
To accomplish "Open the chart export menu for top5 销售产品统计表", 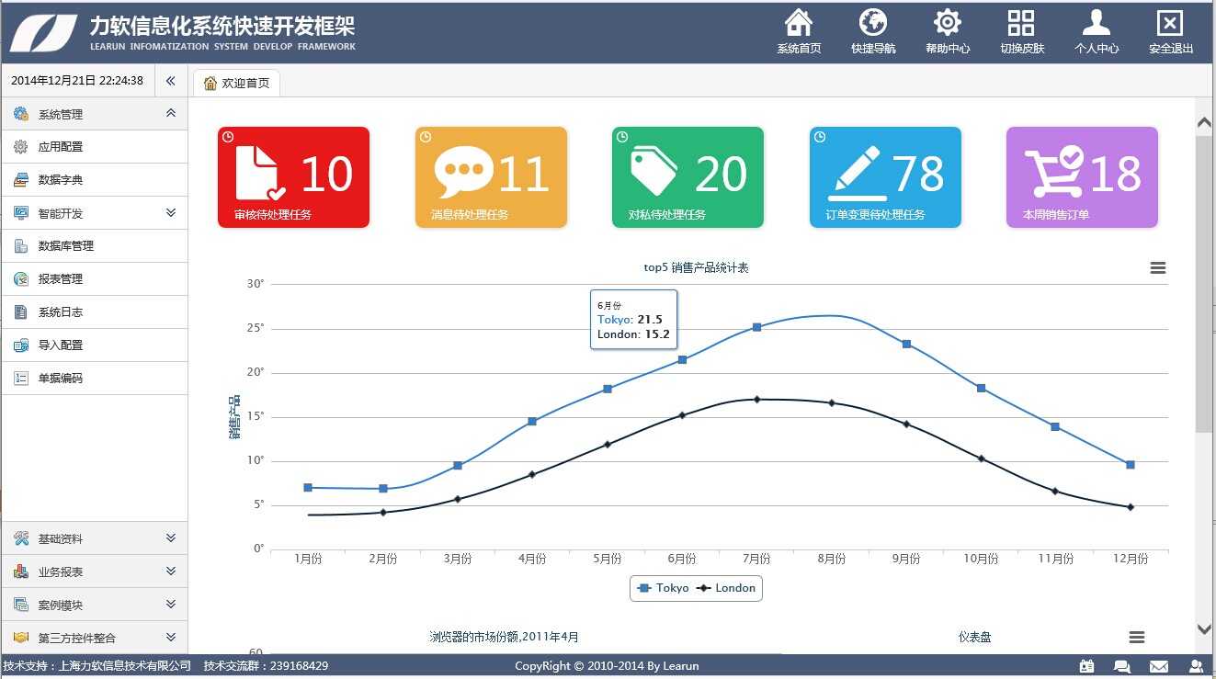I will (1157, 267).
